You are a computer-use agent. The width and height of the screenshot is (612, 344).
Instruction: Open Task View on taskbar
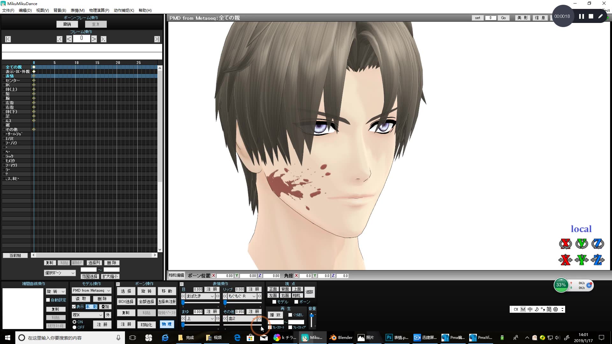click(x=133, y=338)
